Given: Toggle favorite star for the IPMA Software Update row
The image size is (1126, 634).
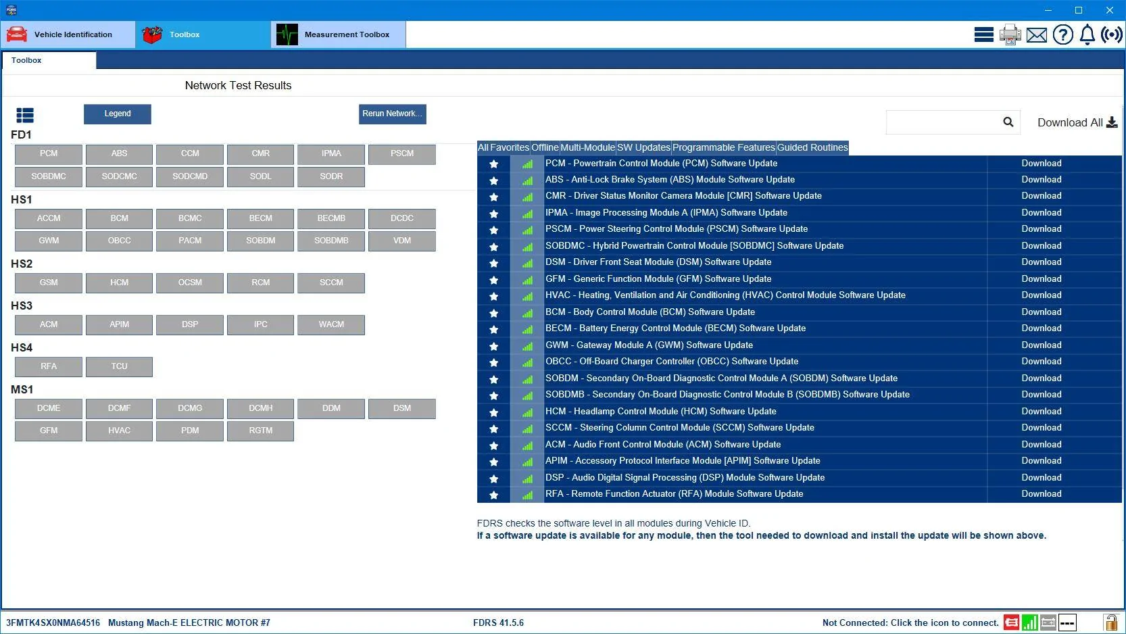Looking at the screenshot, I should (x=494, y=214).
